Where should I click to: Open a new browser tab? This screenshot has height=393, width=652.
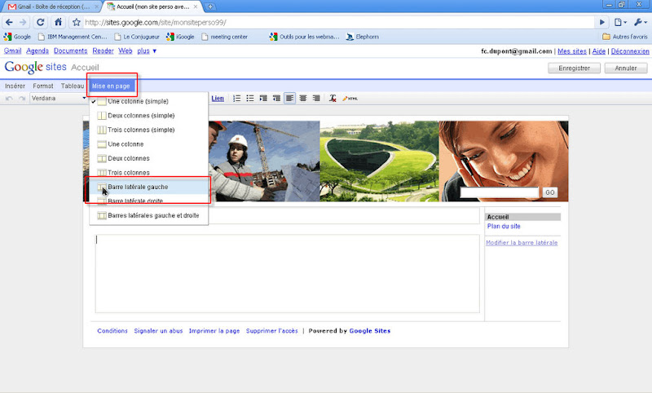[210, 7]
